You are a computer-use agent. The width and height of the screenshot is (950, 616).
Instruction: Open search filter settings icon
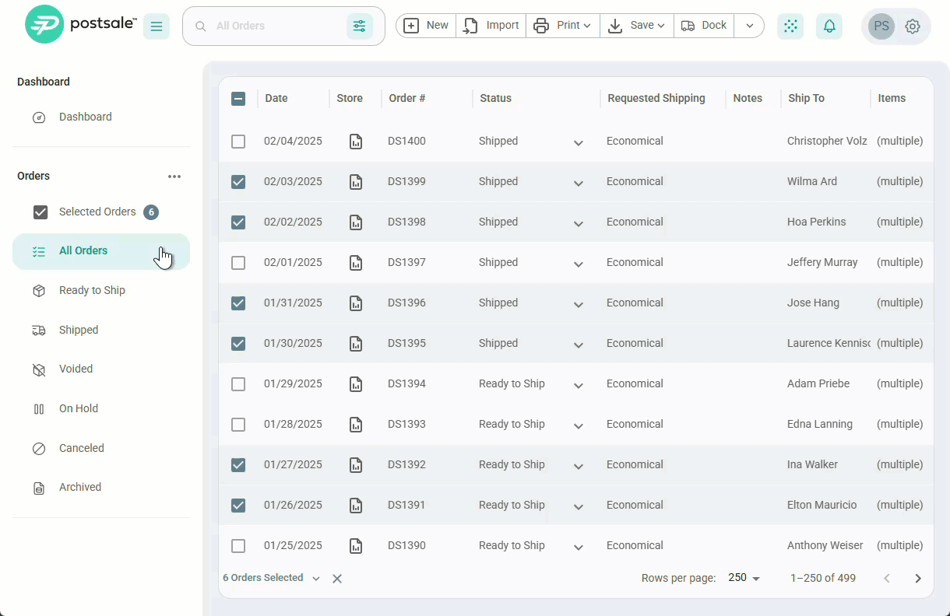359,26
